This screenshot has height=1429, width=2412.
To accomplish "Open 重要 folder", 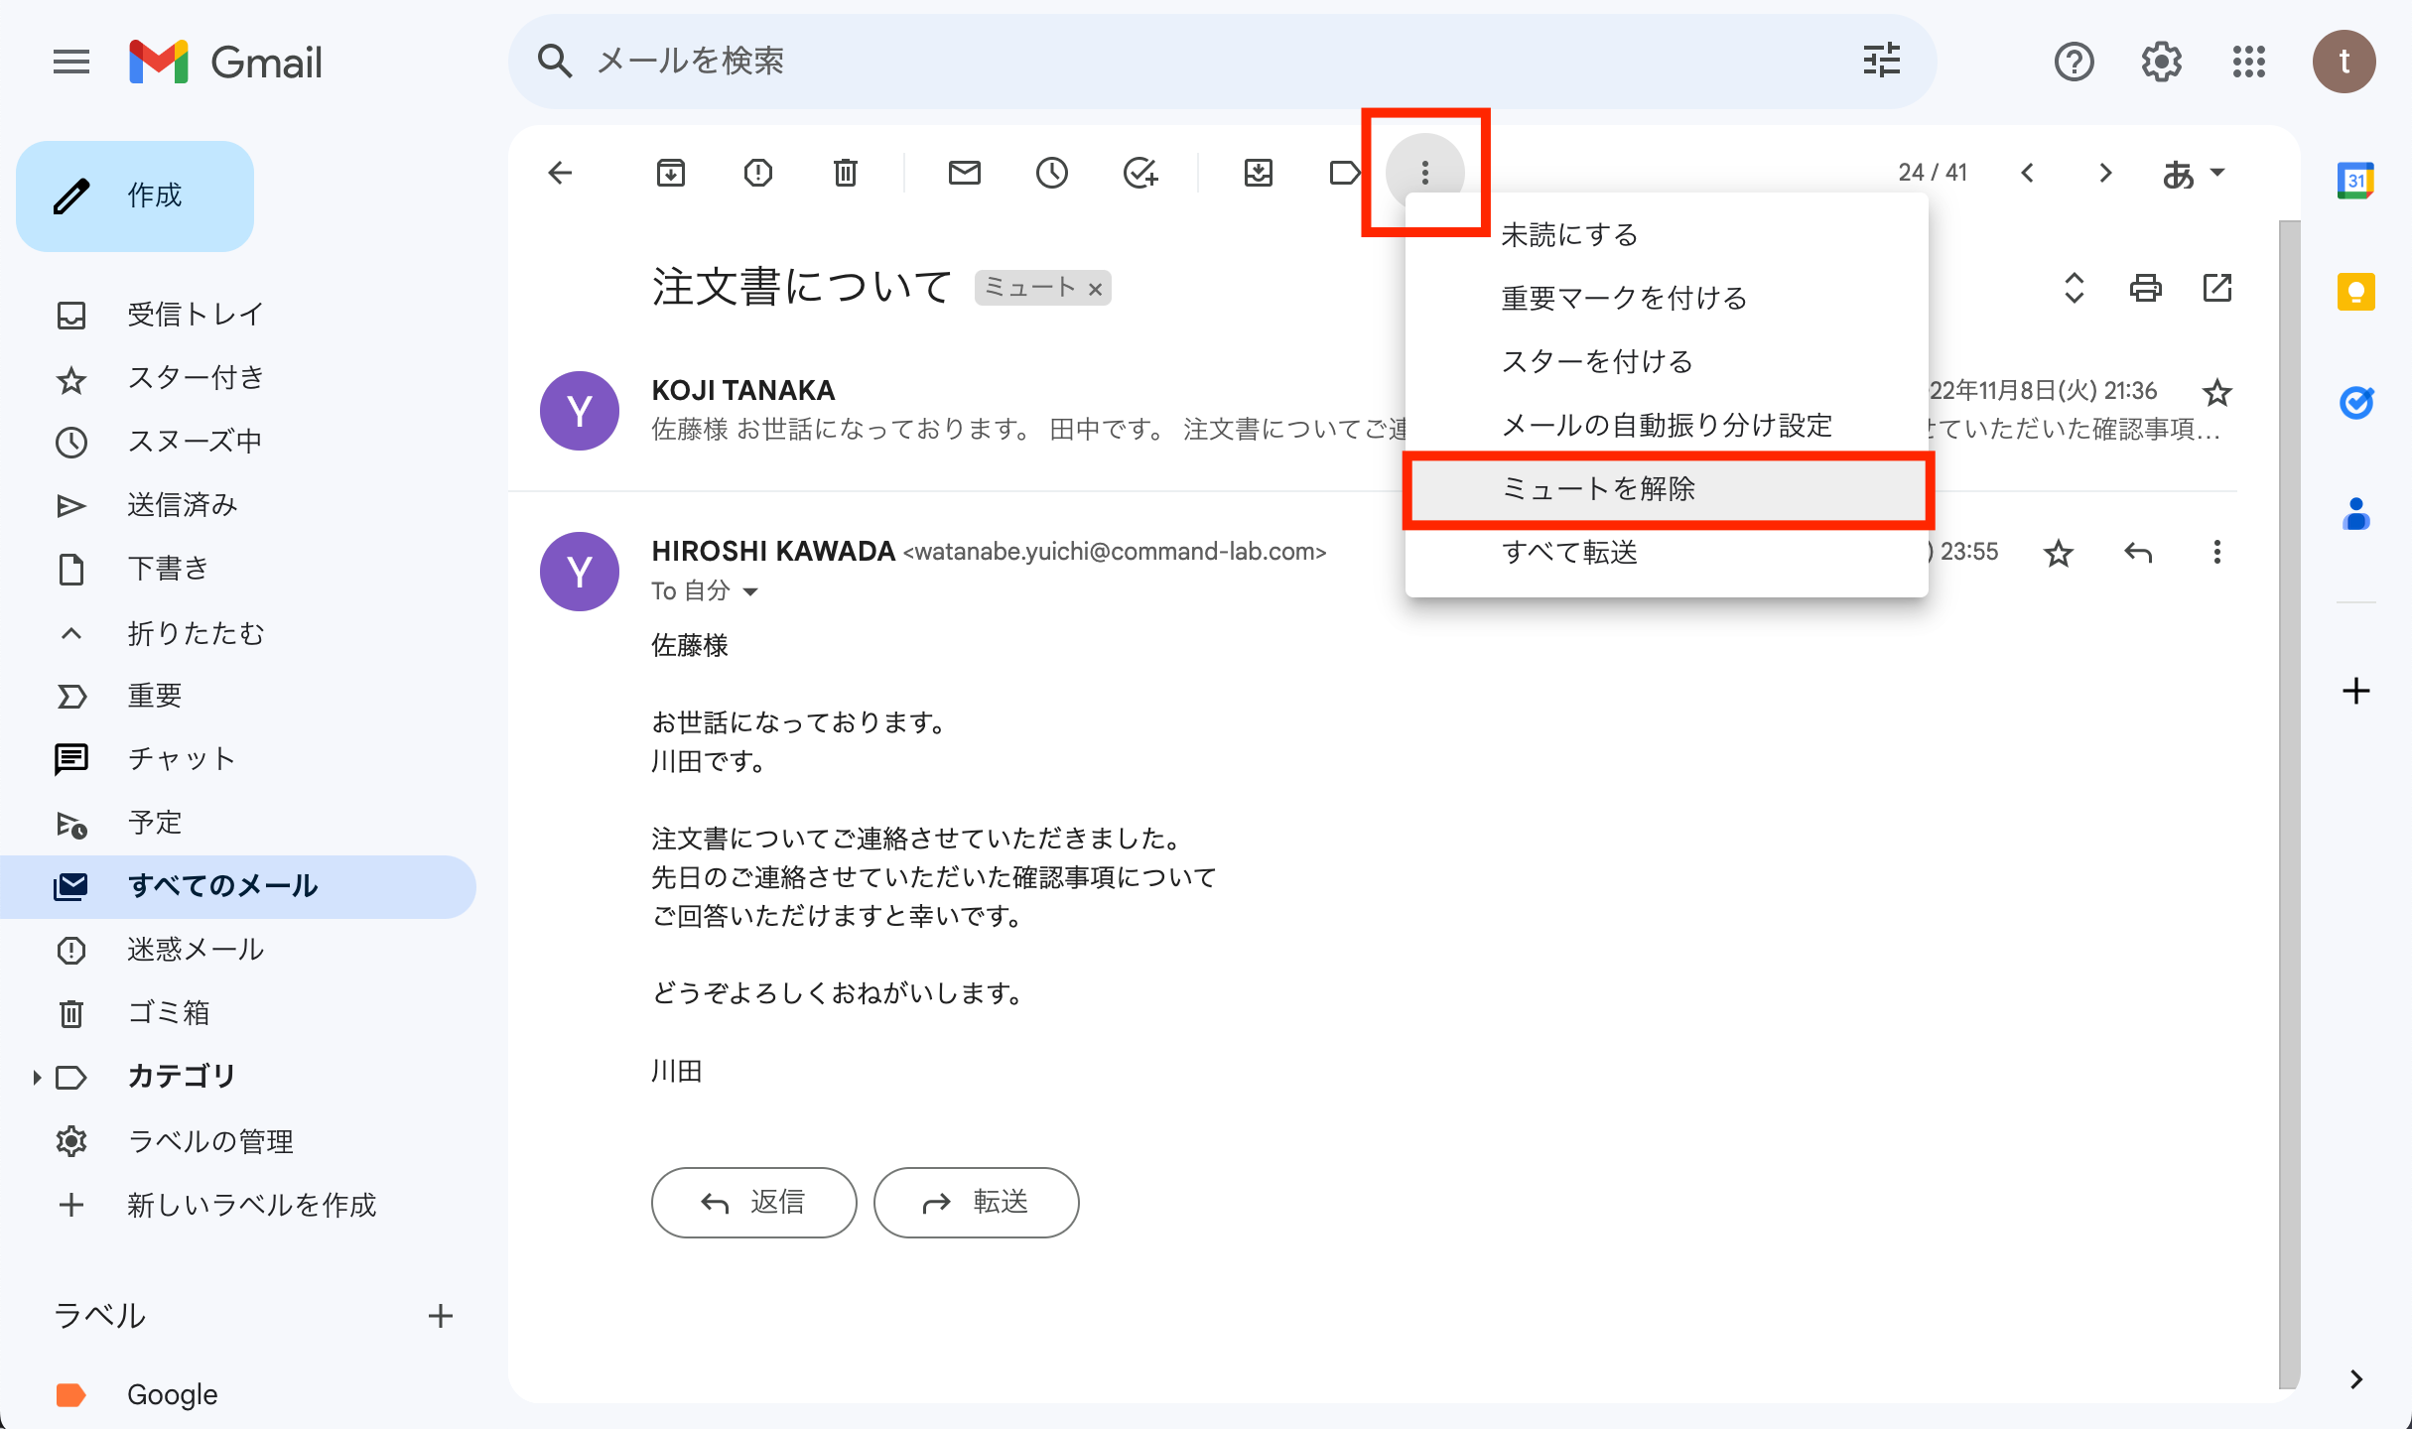I will (238, 696).
